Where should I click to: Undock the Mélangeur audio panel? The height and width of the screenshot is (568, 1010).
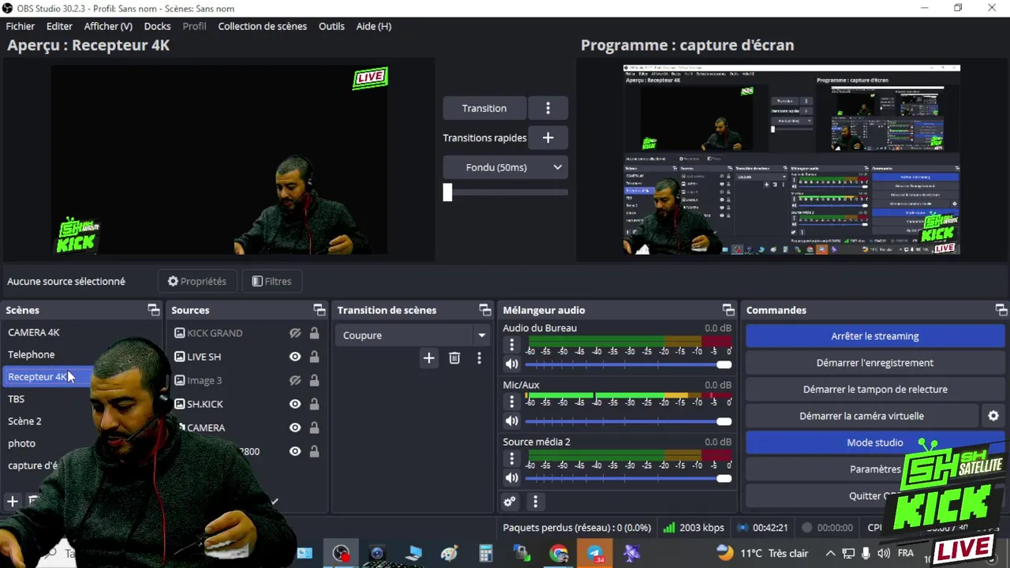click(x=728, y=310)
